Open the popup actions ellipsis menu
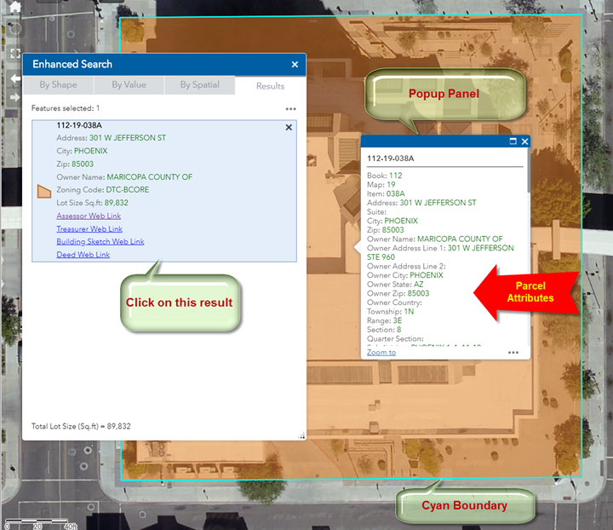The image size is (613, 530). 513,352
